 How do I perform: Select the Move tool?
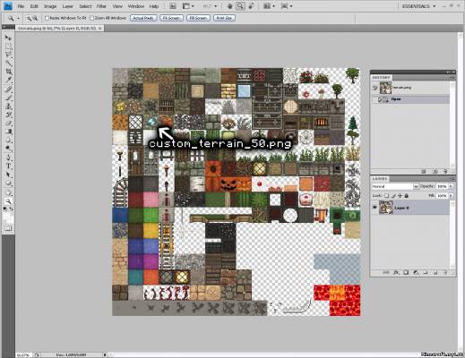pos(8,38)
